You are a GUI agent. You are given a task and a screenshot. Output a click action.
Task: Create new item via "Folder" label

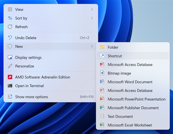pos(113,47)
